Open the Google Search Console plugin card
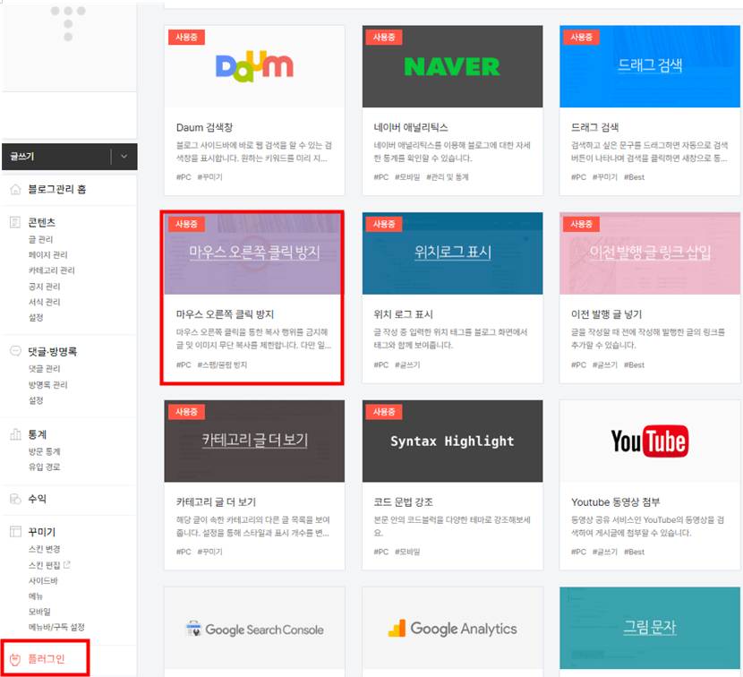Image resolution: width=743 pixels, height=677 pixels. pos(254,631)
